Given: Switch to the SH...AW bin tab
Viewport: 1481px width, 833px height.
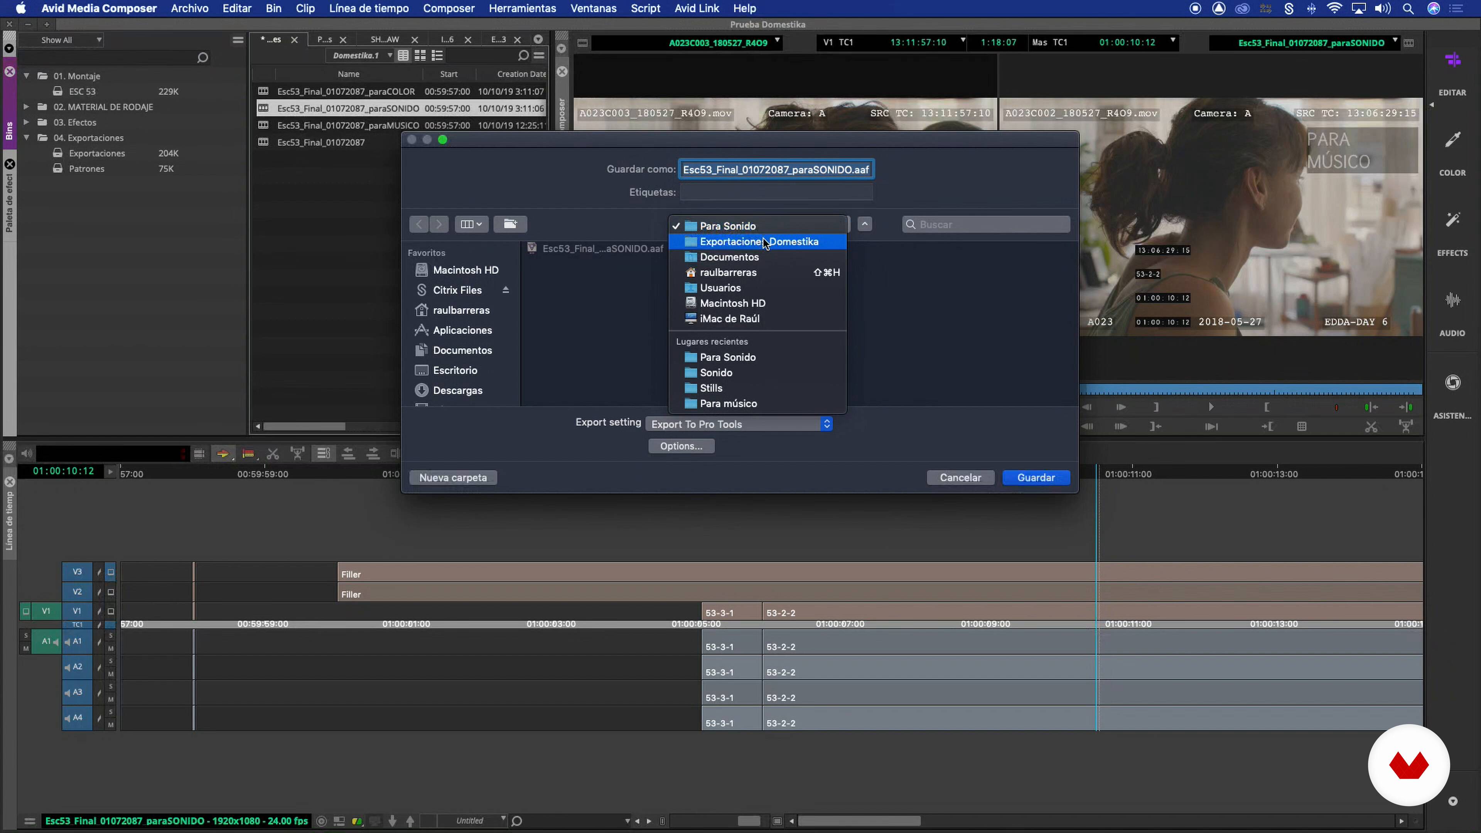Looking at the screenshot, I should click(385, 40).
